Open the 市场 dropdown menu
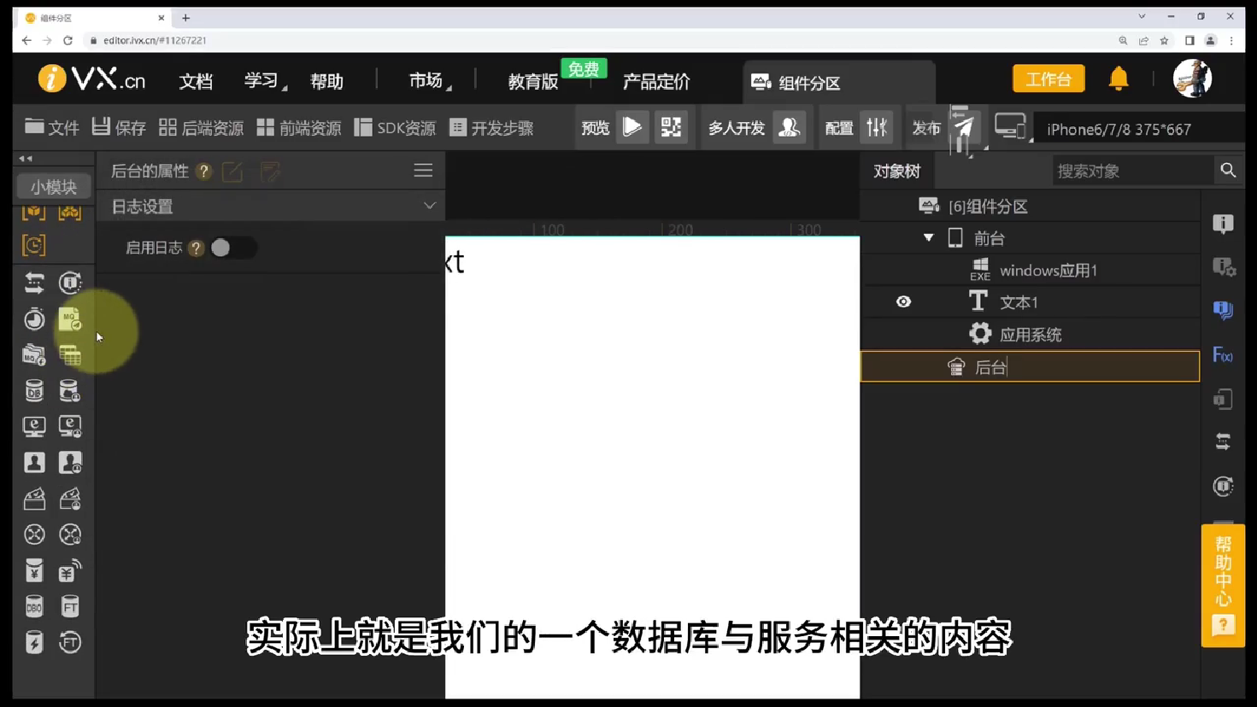The height and width of the screenshot is (707, 1257). pos(429,81)
